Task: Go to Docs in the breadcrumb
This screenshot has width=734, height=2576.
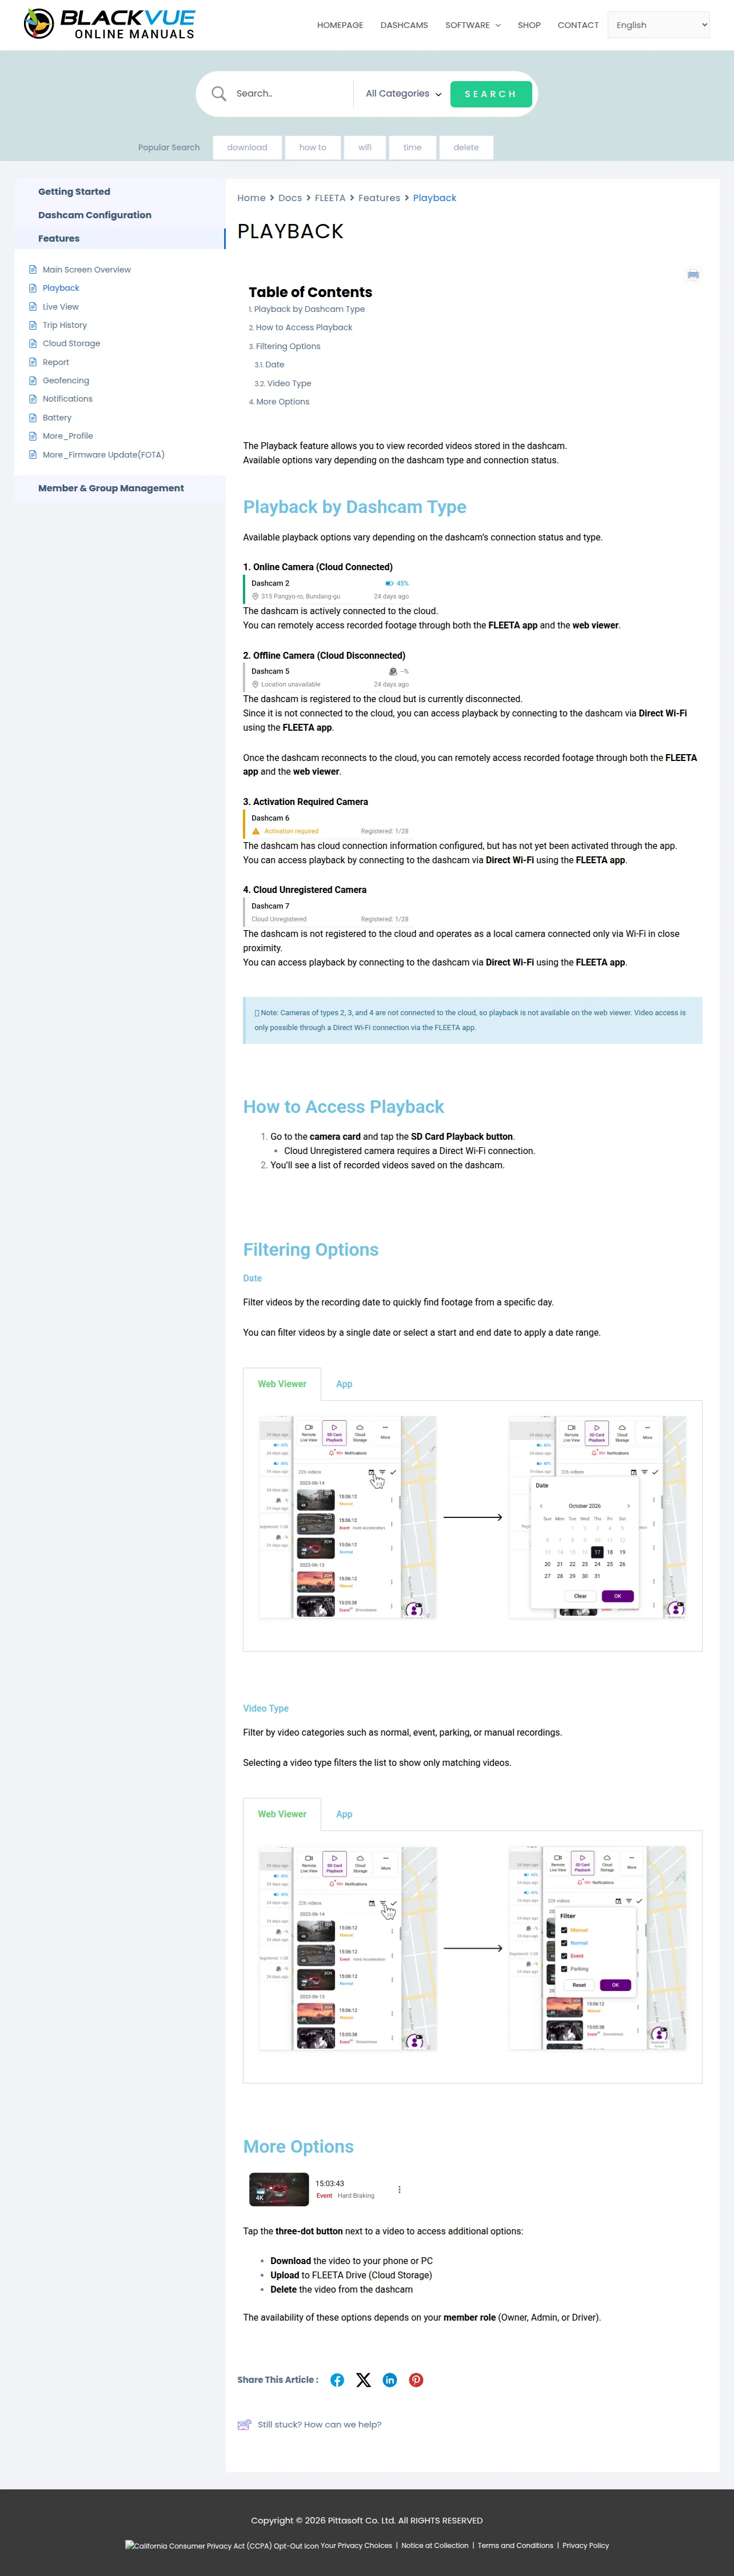Action: pyautogui.click(x=290, y=198)
